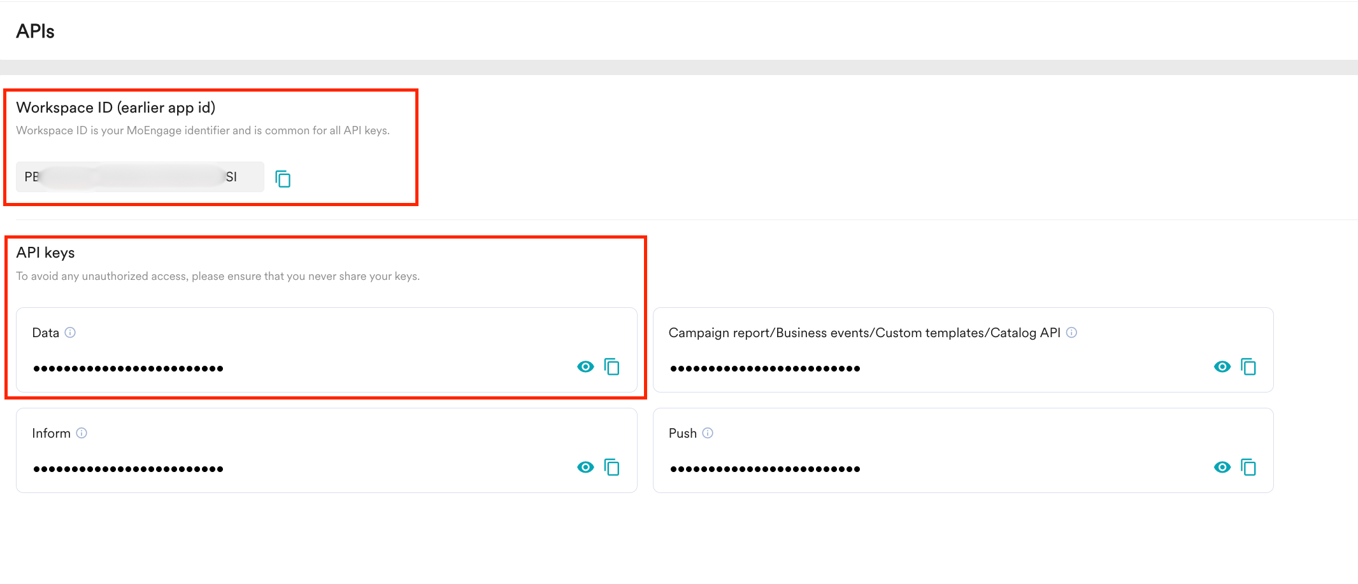The image size is (1358, 584).
Task: Copy the Campaign report API key
Action: [1248, 367]
